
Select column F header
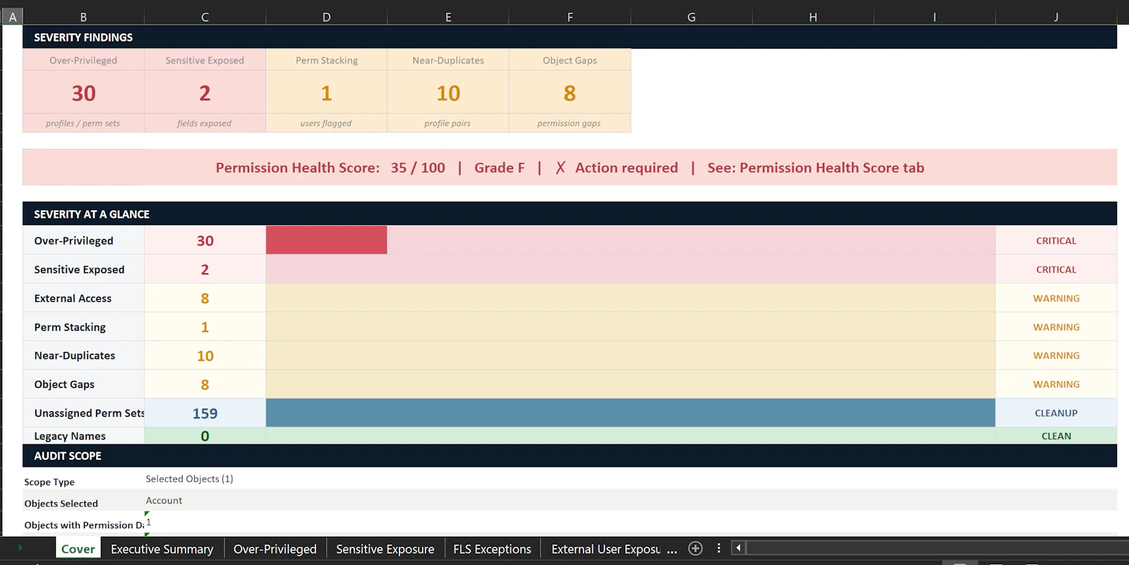click(x=570, y=17)
